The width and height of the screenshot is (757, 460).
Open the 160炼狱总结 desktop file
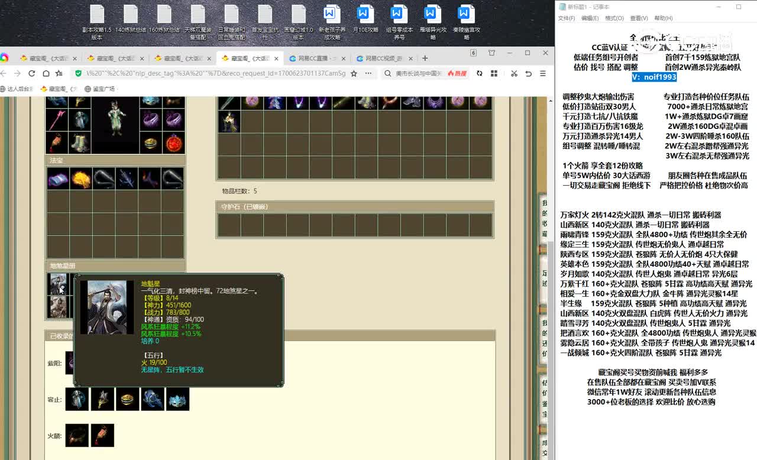click(164, 20)
